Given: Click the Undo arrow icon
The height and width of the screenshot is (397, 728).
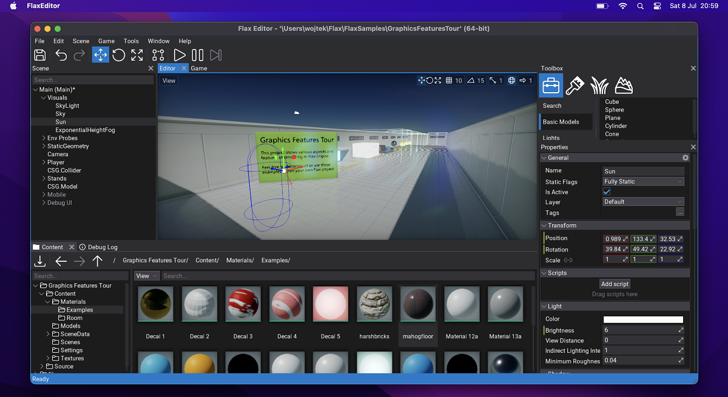Looking at the screenshot, I should coord(61,55).
